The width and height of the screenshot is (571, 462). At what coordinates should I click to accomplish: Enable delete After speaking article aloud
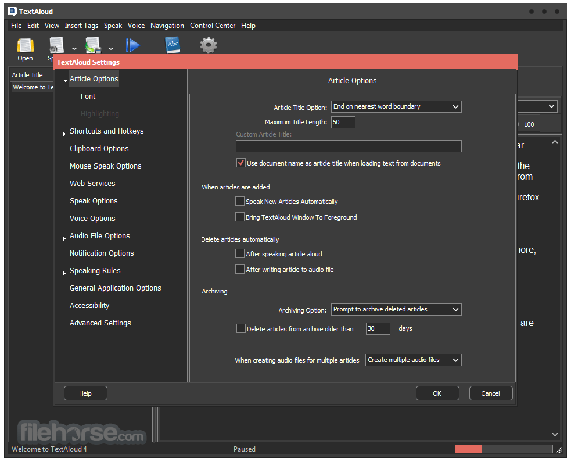pos(240,253)
